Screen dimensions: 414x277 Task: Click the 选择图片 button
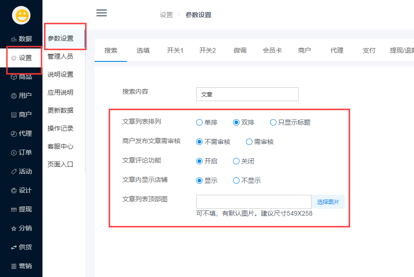click(328, 202)
